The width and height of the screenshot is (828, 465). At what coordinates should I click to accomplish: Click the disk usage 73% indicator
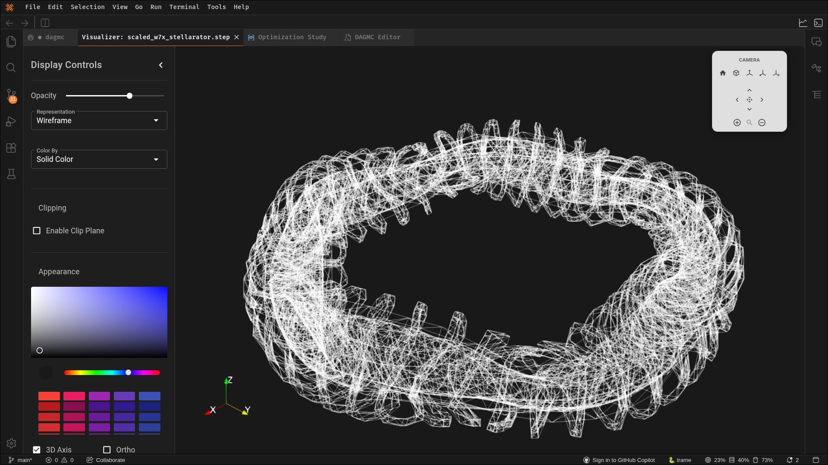(762, 460)
